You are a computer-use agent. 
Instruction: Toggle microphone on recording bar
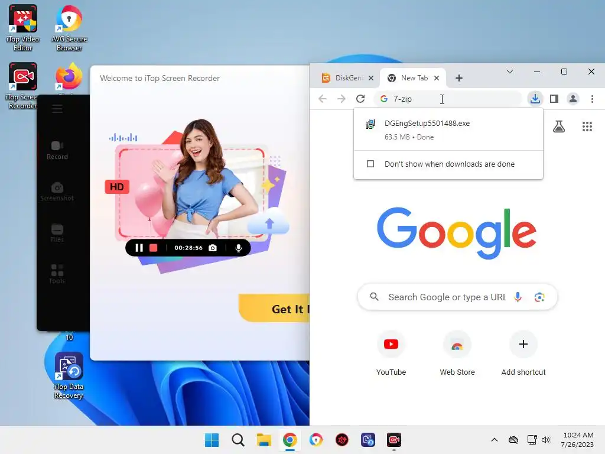click(x=239, y=248)
